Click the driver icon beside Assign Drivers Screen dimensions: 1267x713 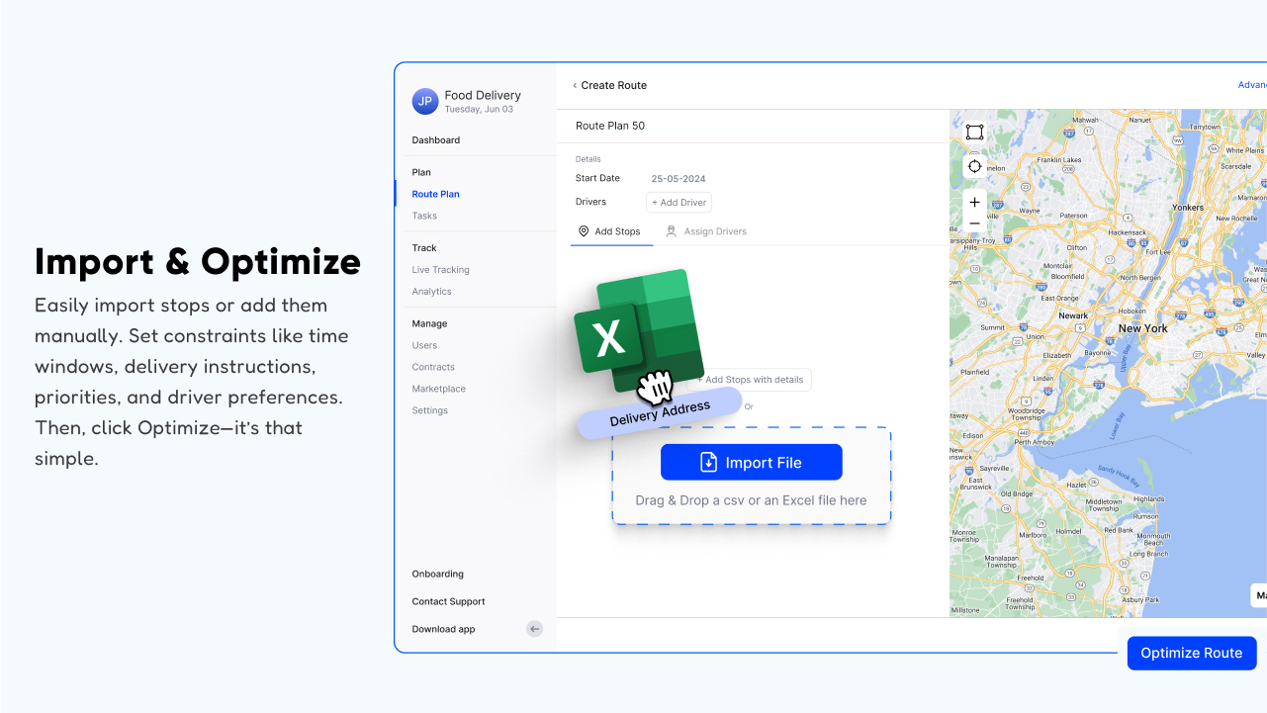point(671,231)
